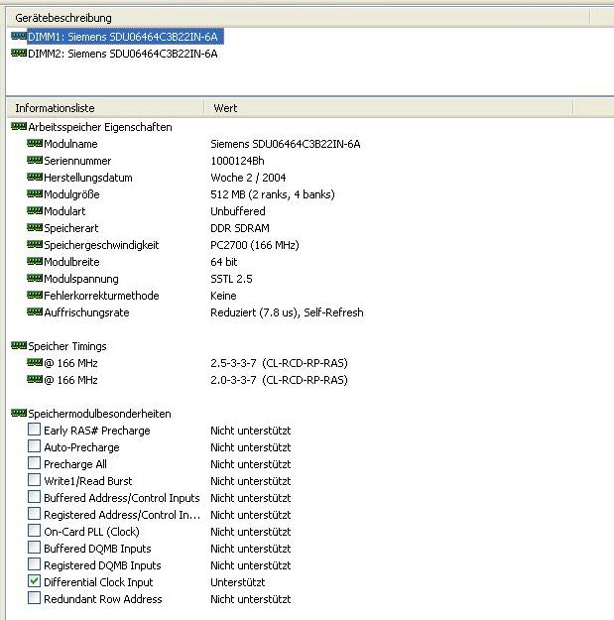Select the Speichermodulbesonderheiten group label
The height and width of the screenshot is (620, 614).
coord(99,414)
